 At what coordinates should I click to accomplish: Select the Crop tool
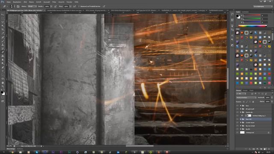(3, 30)
